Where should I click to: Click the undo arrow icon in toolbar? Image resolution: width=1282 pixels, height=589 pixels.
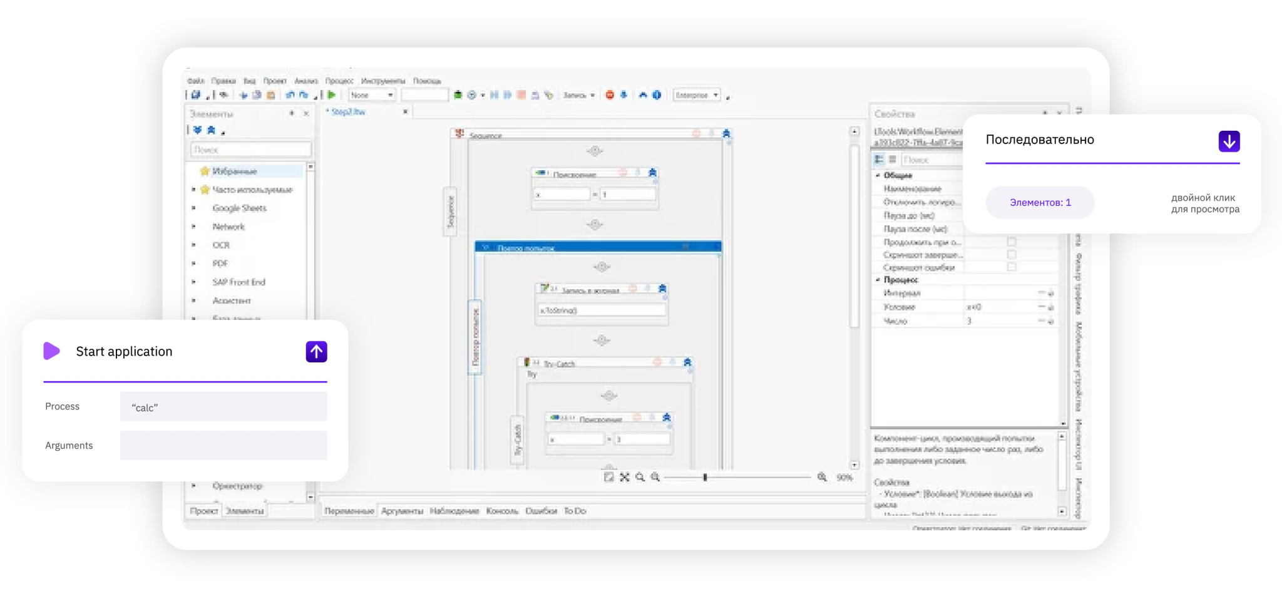[290, 95]
